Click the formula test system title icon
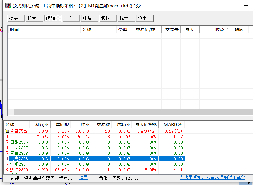Image resolution: width=253 pixels, height=185 pixels. click(x=8, y=6)
